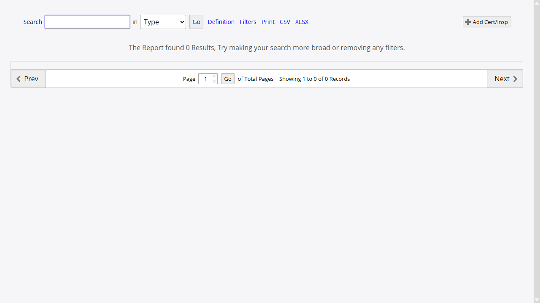Increase page number with stepper up arrow

tap(214, 76)
